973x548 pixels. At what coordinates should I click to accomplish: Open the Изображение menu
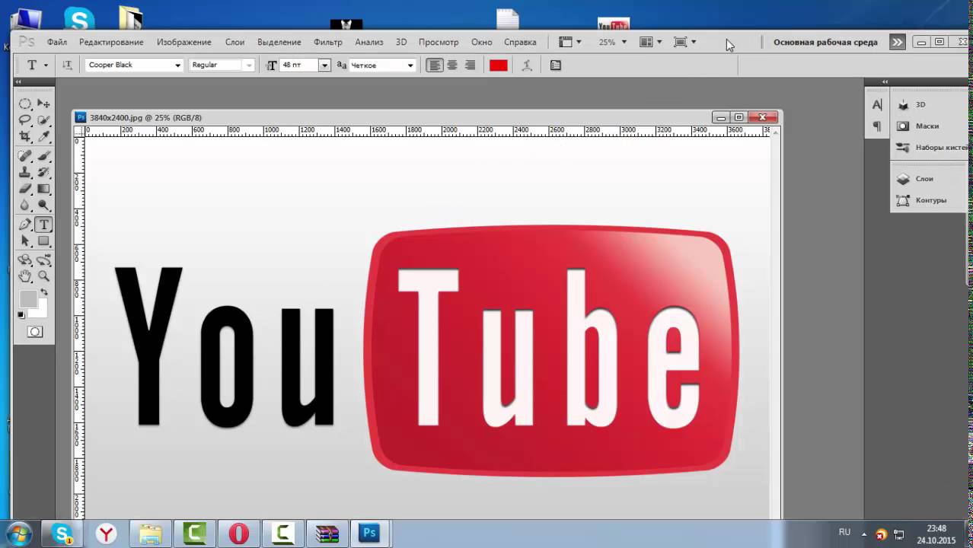click(x=184, y=42)
